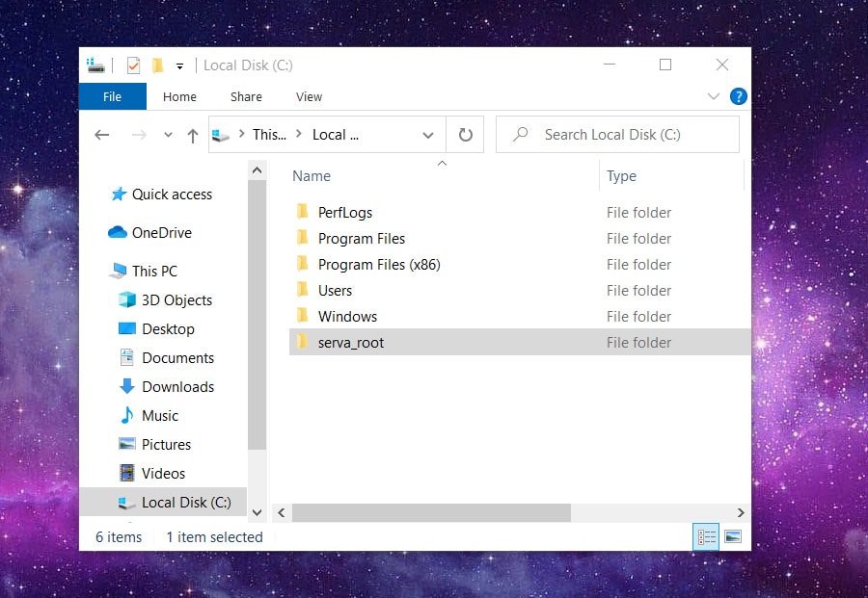Click the serva_root folder icon

(302, 342)
